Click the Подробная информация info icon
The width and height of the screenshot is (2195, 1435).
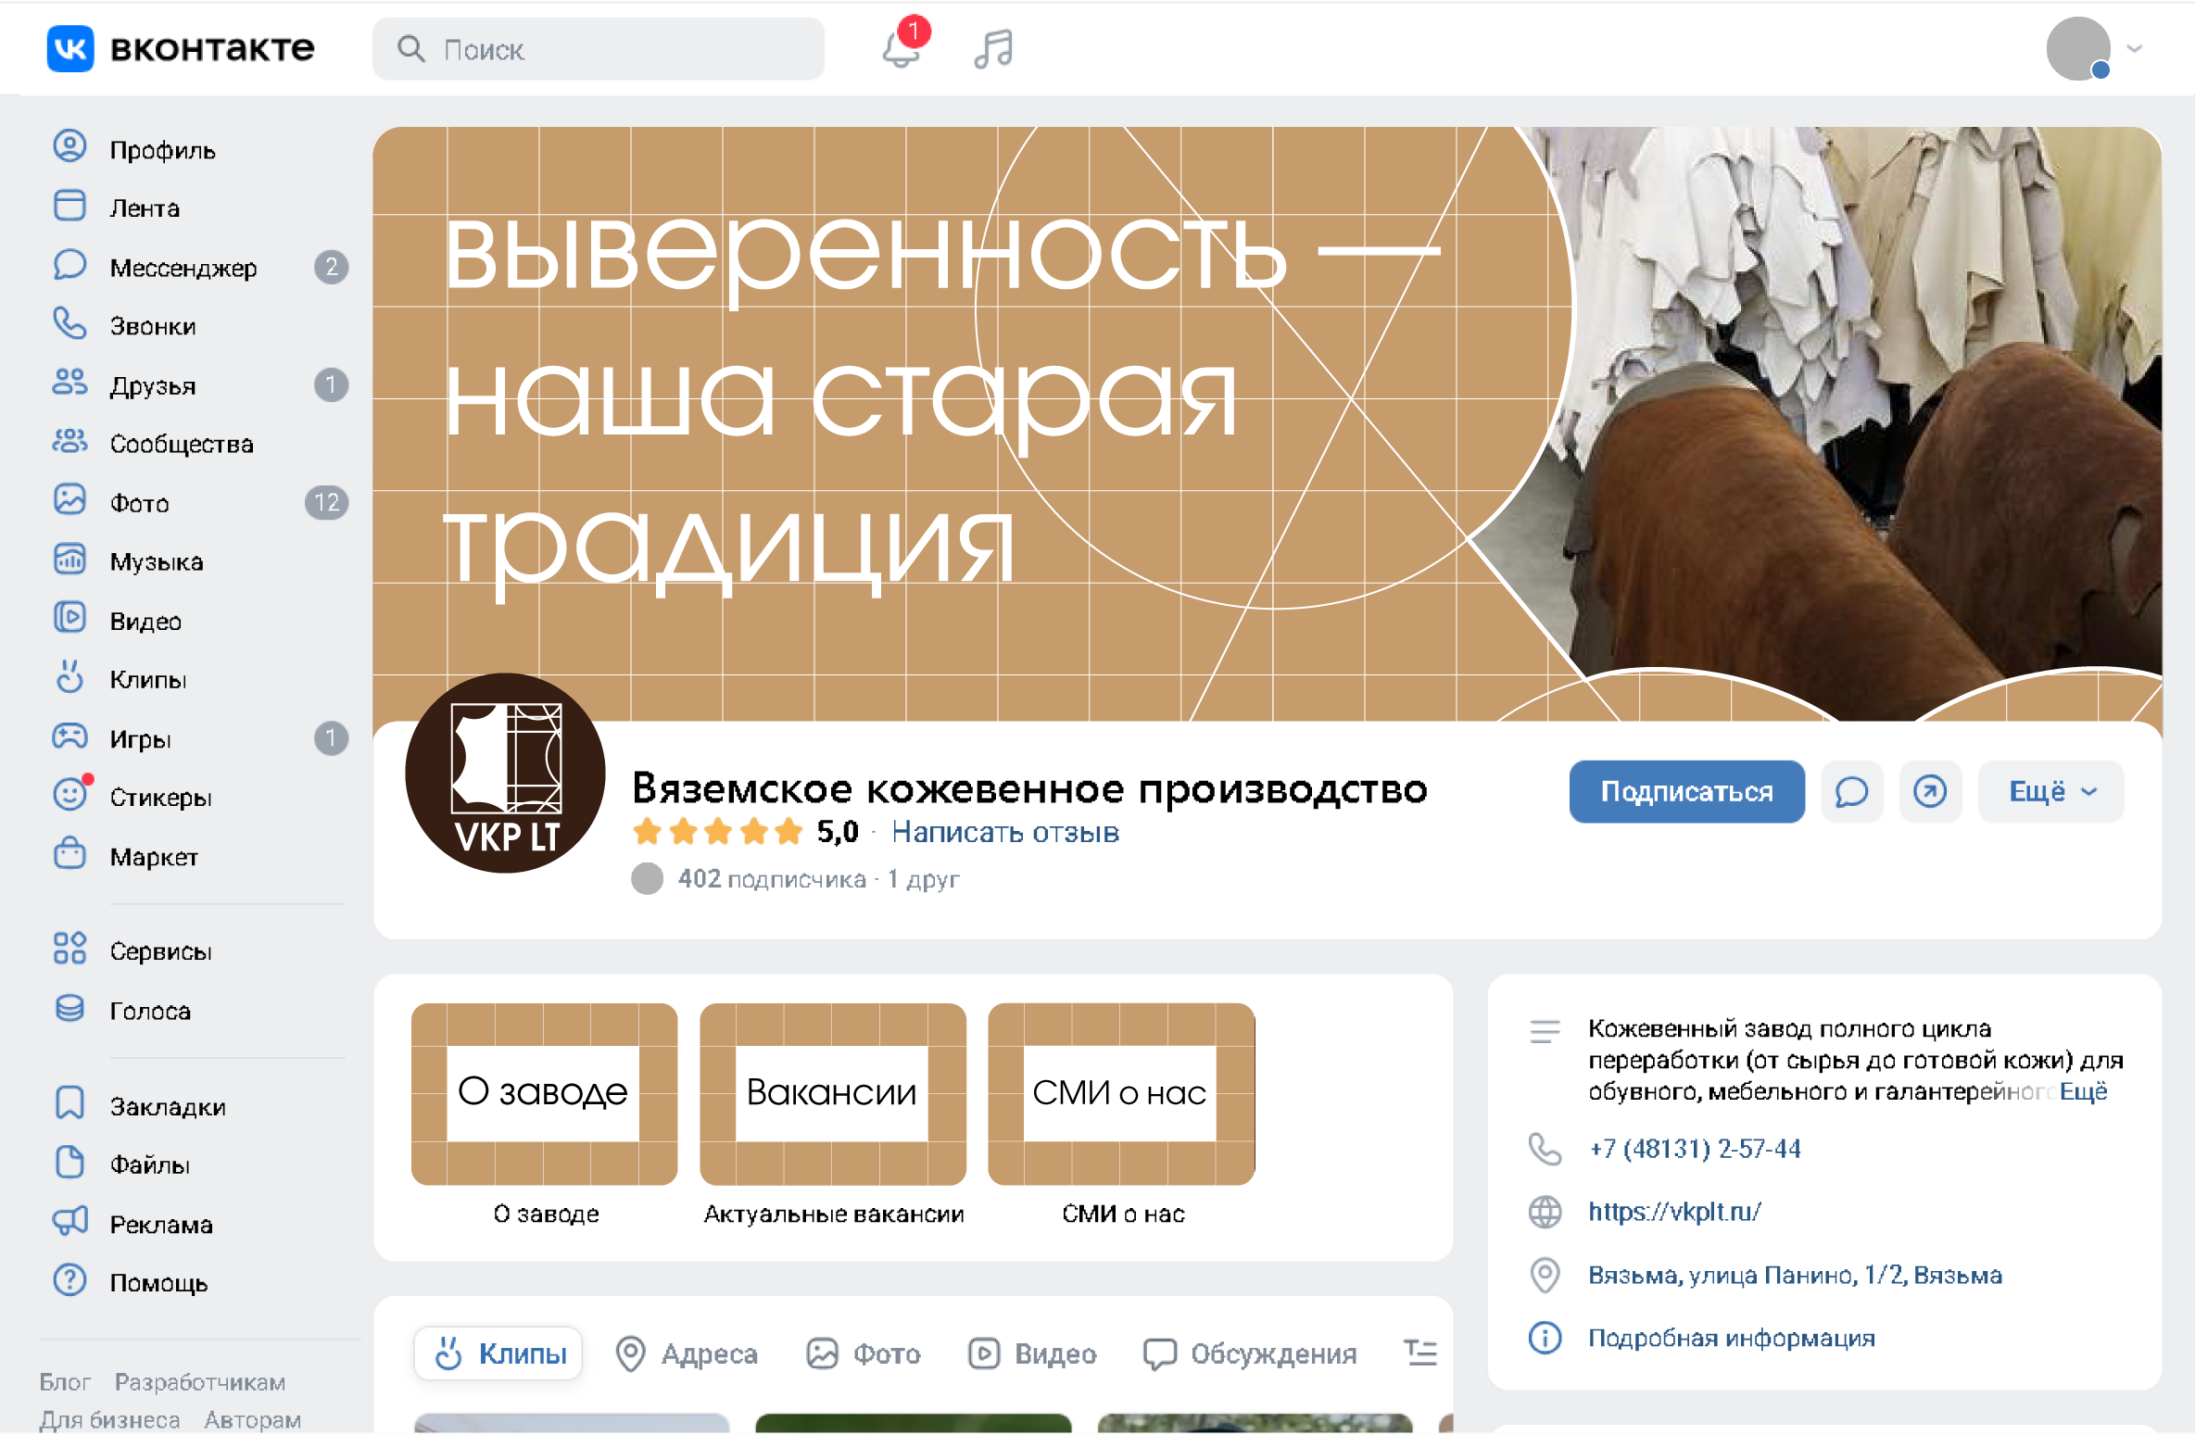tap(1545, 1337)
